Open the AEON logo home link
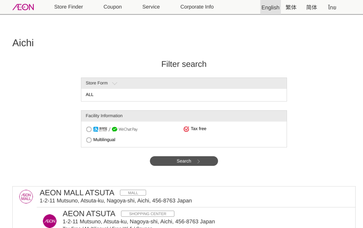Image resolution: width=363 pixels, height=228 pixels. 23,7
